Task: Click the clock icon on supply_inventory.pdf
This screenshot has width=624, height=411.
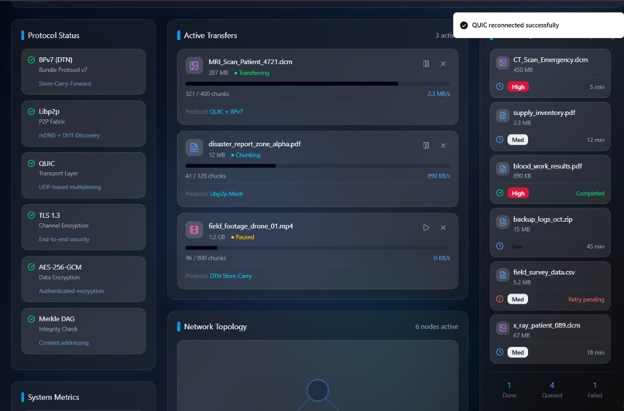Action: click(x=500, y=139)
